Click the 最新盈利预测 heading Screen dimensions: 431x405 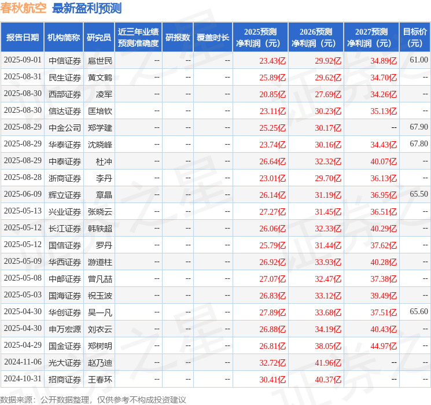click(x=87, y=8)
